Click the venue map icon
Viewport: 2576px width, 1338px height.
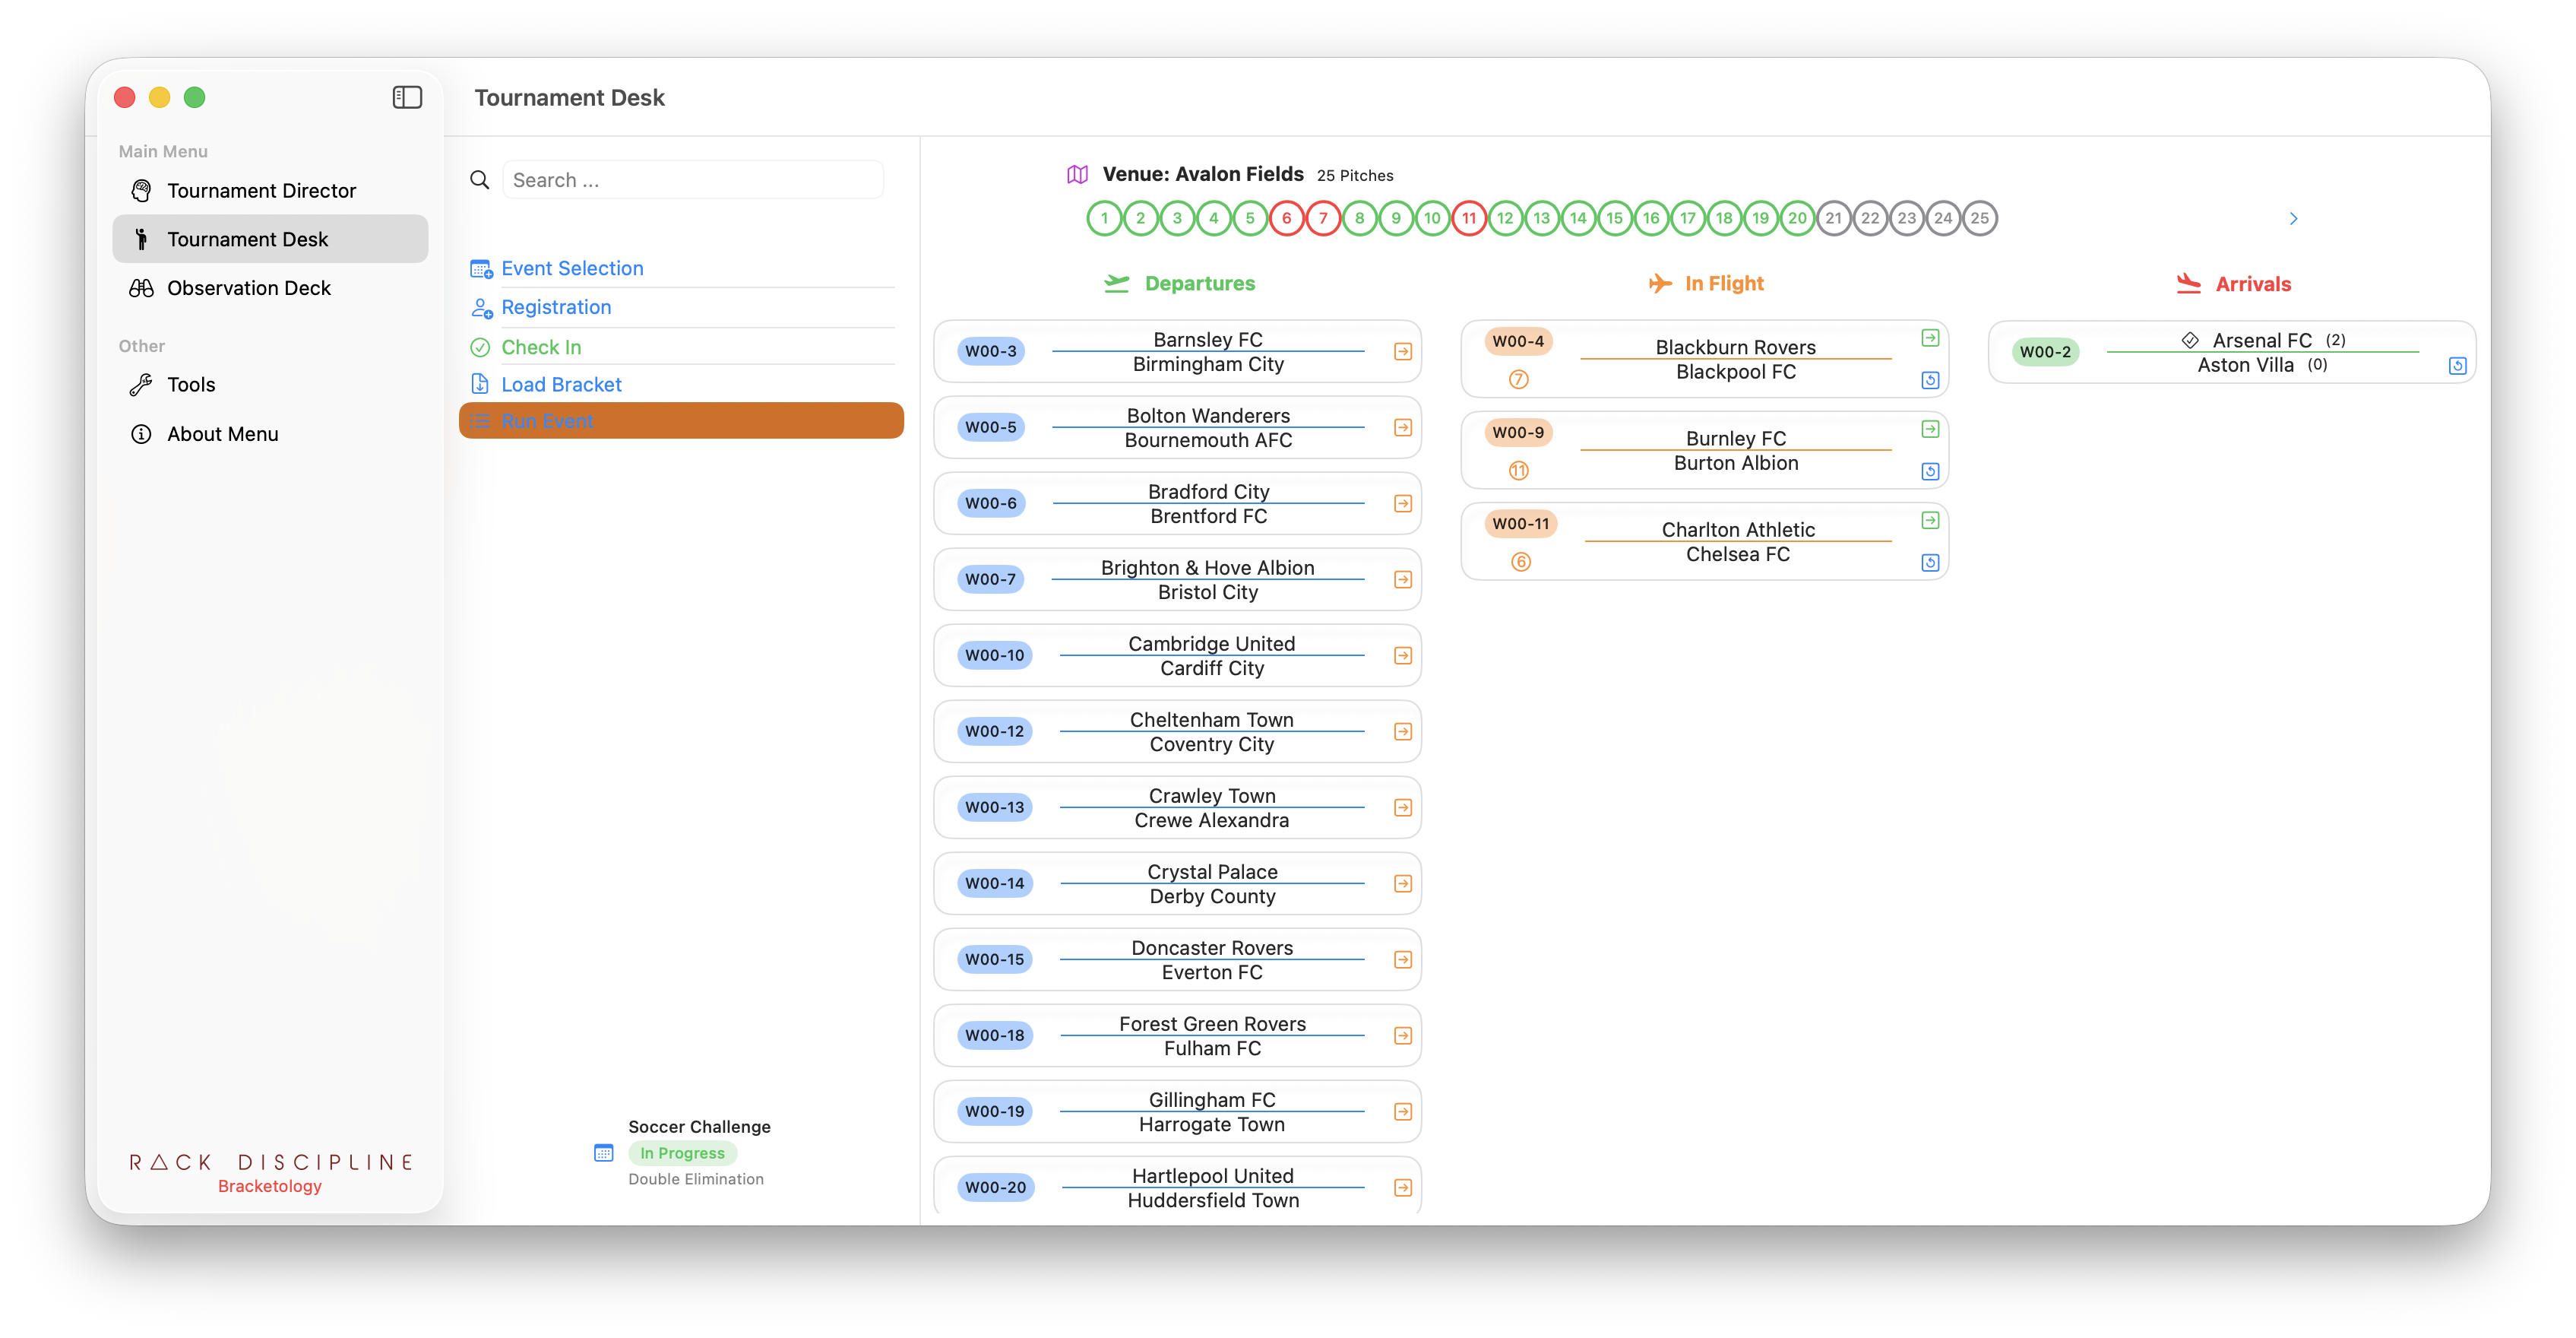pos(1077,174)
